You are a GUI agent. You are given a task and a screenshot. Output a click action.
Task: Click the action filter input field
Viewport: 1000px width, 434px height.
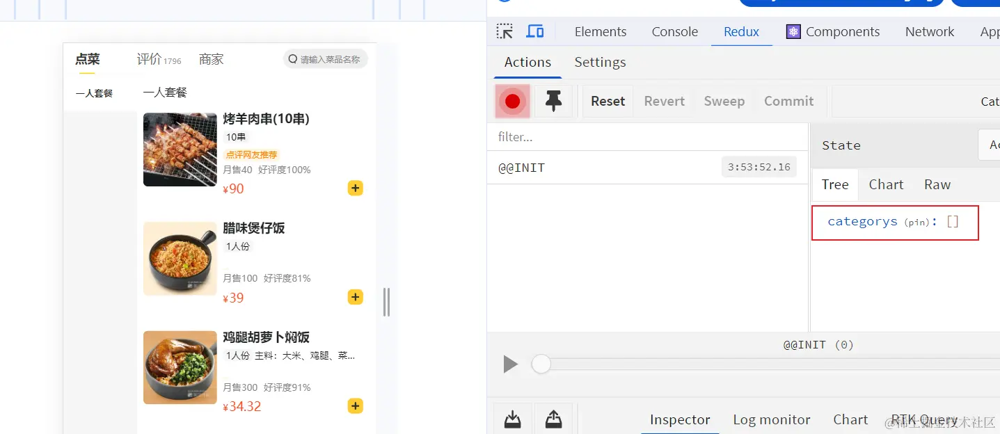[647, 137]
